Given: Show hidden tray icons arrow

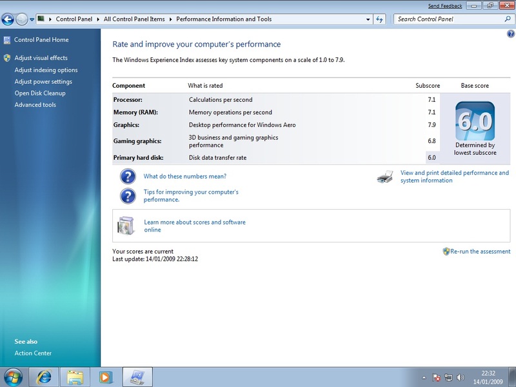Looking at the screenshot, I should 424,378.
